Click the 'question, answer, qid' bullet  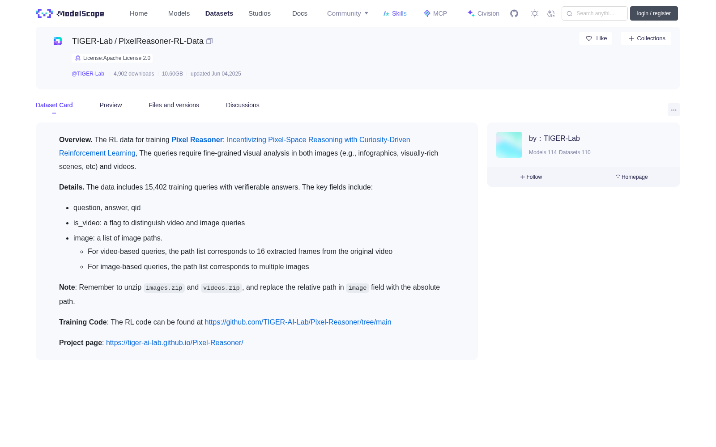point(107,208)
